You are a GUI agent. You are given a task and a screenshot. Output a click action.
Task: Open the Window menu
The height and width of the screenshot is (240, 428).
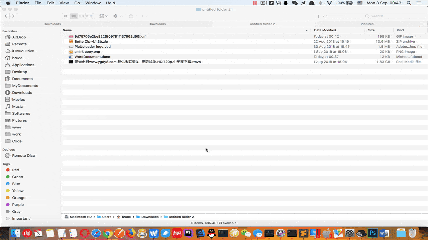click(93, 3)
